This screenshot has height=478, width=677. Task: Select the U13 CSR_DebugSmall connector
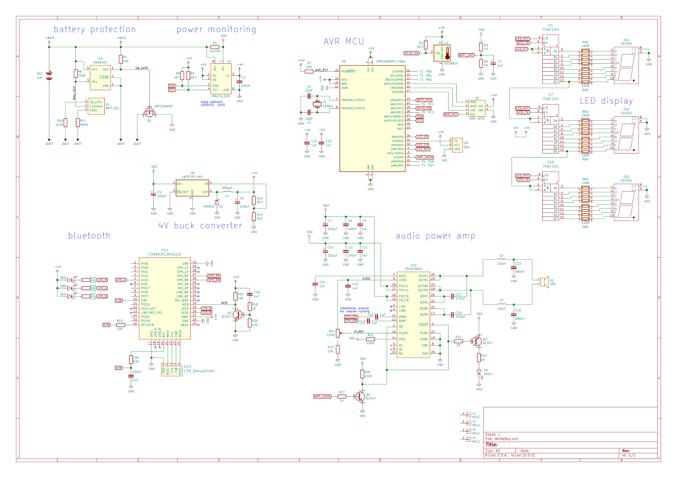point(172,371)
